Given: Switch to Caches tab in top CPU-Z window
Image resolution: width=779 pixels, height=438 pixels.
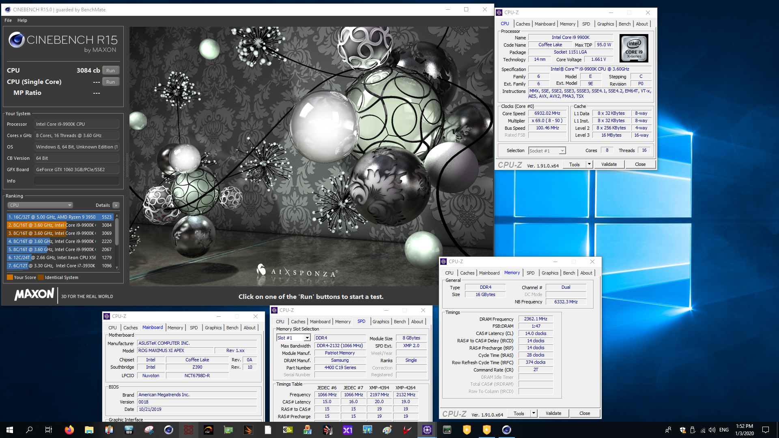Looking at the screenshot, I should pyautogui.click(x=523, y=24).
